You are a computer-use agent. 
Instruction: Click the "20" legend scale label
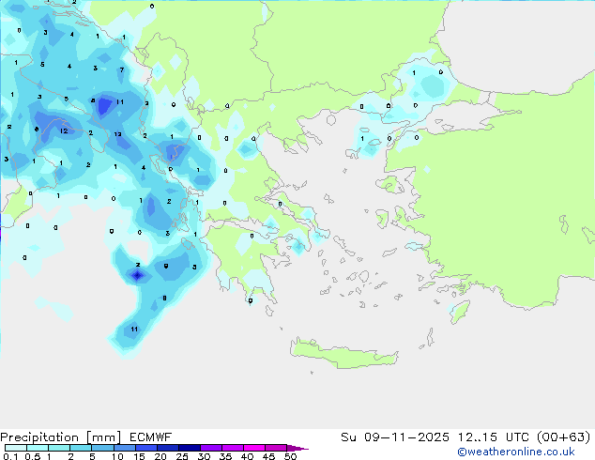click(x=160, y=456)
